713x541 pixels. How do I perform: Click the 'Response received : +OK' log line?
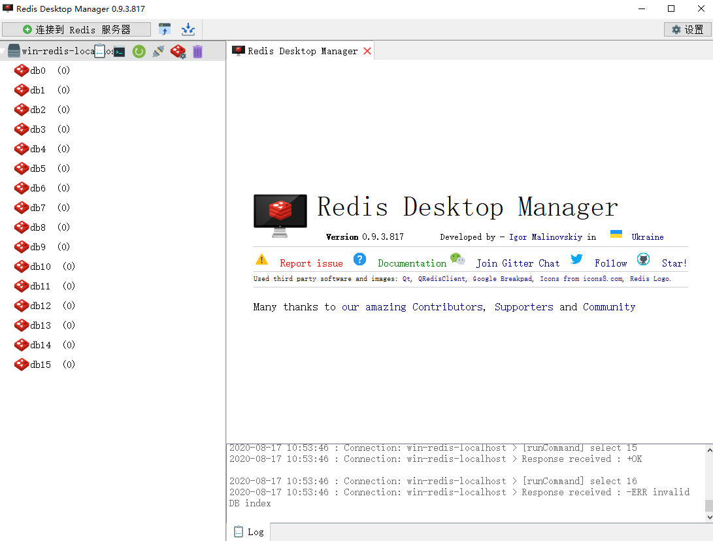point(436,459)
